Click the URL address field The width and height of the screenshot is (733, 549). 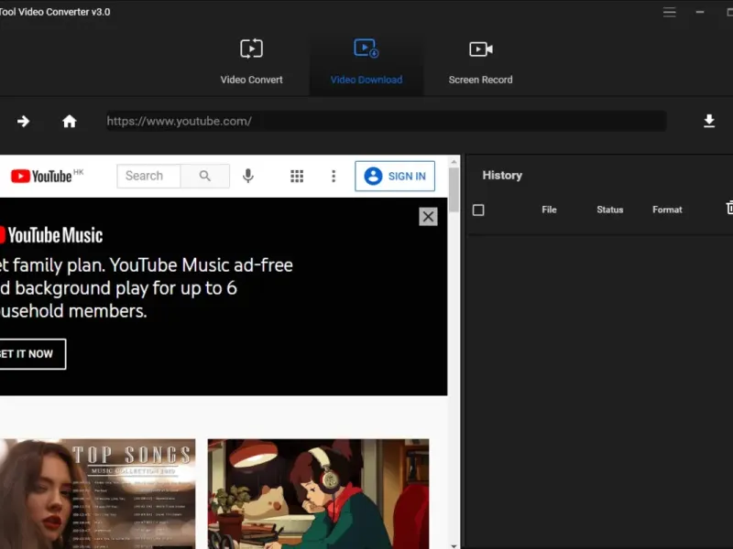[x=385, y=122]
